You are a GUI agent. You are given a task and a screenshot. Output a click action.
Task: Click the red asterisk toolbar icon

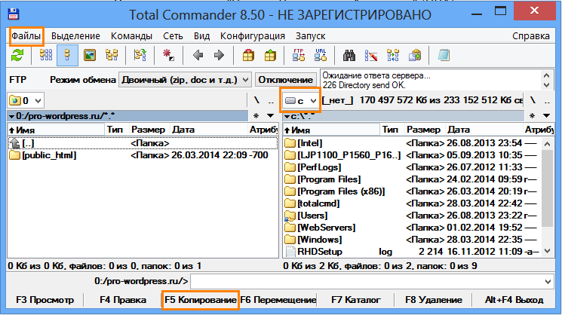[x=168, y=56]
